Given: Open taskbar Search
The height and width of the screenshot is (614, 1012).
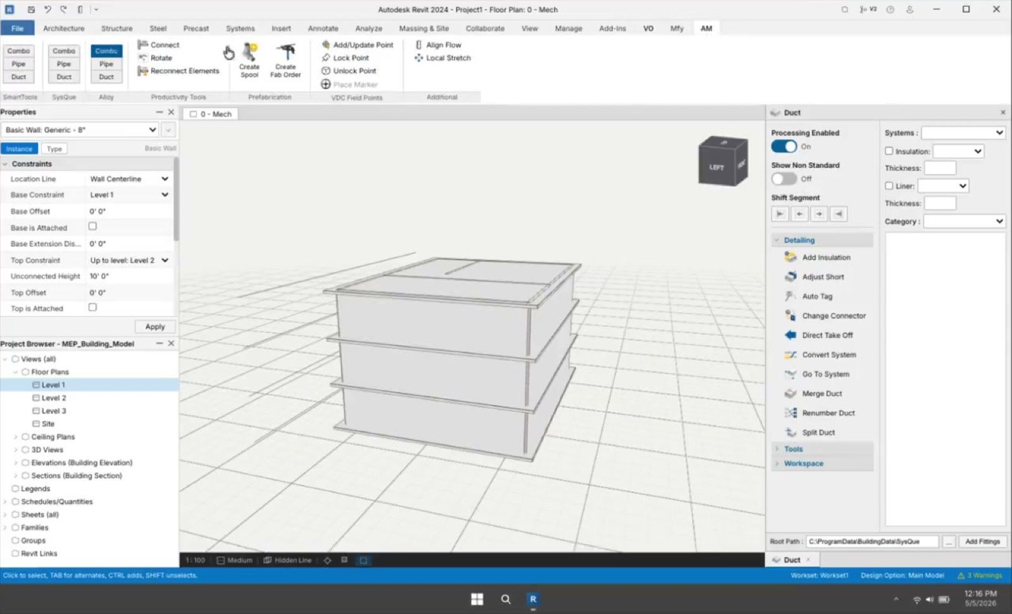Looking at the screenshot, I should point(505,599).
